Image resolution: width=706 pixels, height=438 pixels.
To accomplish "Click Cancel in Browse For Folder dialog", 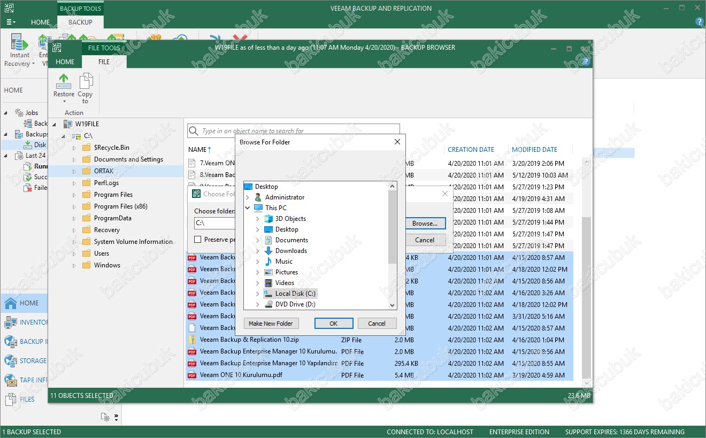I will (377, 324).
